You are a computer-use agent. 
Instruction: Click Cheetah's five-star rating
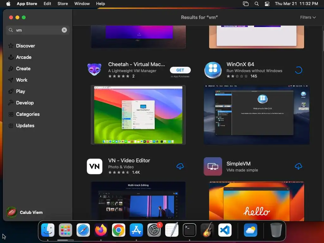coord(119,76)
